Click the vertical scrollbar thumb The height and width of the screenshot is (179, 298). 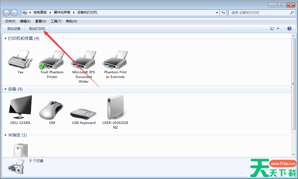[294, 84]
